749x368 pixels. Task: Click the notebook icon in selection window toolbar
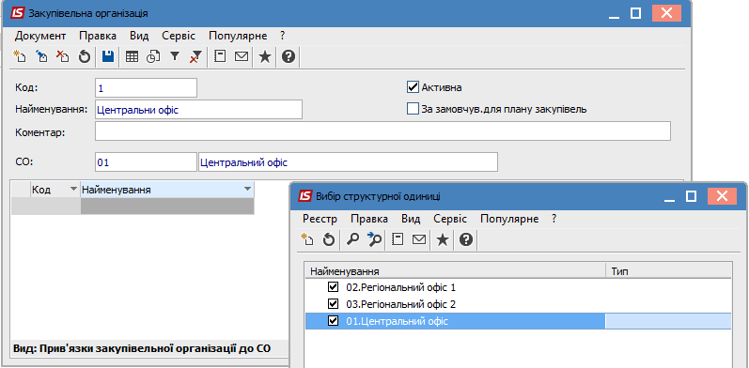click(398, 239)
